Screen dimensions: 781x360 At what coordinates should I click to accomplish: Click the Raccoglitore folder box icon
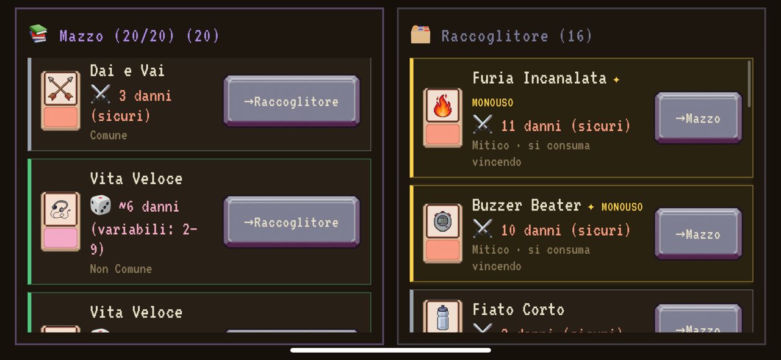tap(420, 35)
